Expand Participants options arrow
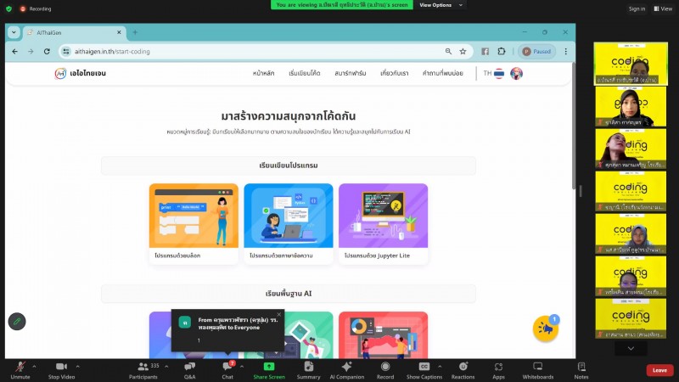The width and height of the screenshot is (679, 382). [x=166, y=367]
